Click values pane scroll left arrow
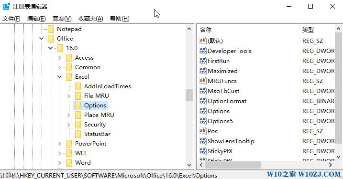The width and height of the screenshot is (343, 179). (x=201, y=165)
